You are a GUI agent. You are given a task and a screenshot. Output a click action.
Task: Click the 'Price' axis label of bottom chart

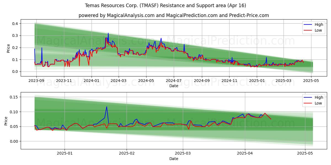[6, 121]
